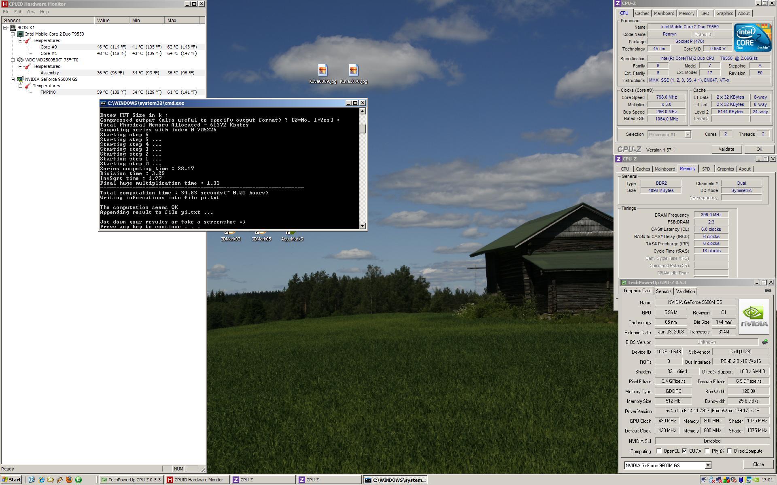Toggle the CUDA checkbox in GPU-Z
Screen dimensions: 777x485
[684, 451]
